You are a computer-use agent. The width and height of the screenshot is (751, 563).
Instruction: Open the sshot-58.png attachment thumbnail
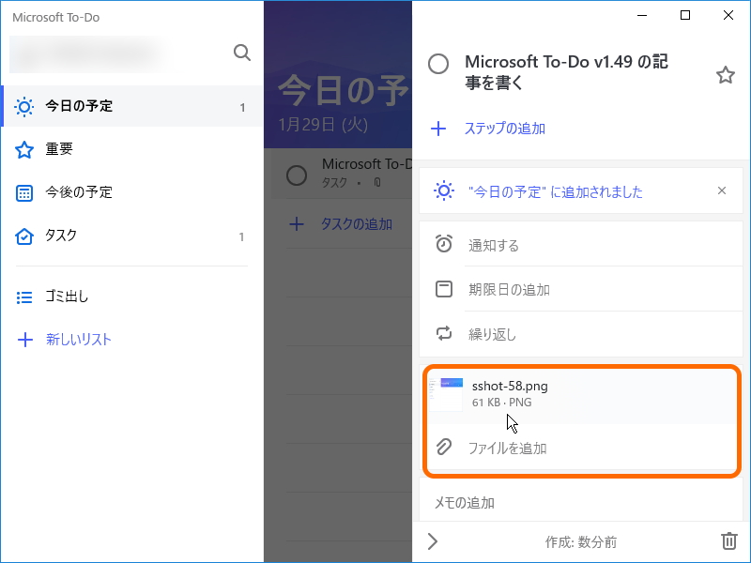(x=448, y=392)
